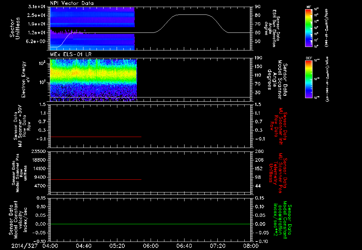This screenshot has width=362, height=250.
Task: Select the "1.2e+01" sector tick label
Action: point(37,33)
